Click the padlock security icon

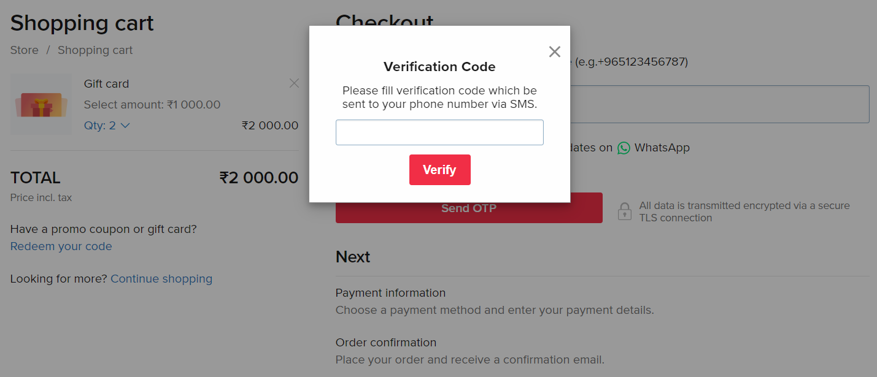tap(624, 211)
